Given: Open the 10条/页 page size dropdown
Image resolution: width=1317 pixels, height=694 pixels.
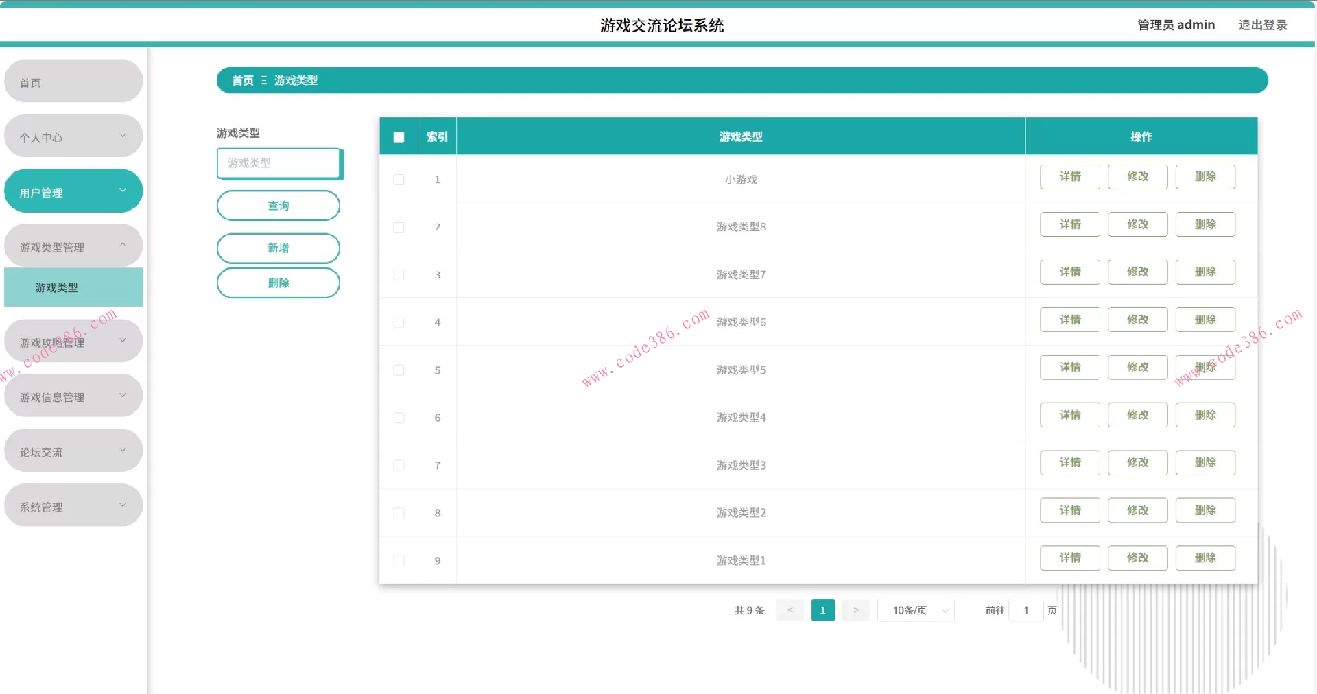Looking at the screenshot, I should pos(916,610).
